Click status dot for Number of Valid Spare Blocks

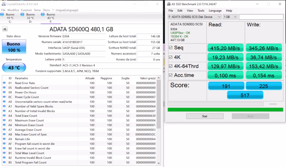(4, 106)
